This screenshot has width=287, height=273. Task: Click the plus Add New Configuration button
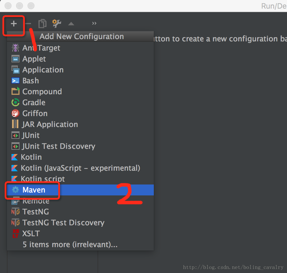coord(14,24)
